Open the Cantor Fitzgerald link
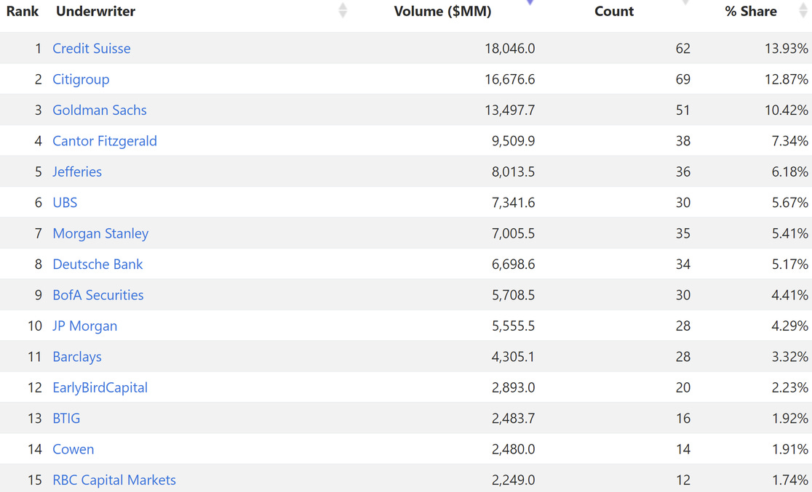The image size is (812, 492). tap(105, 141)
